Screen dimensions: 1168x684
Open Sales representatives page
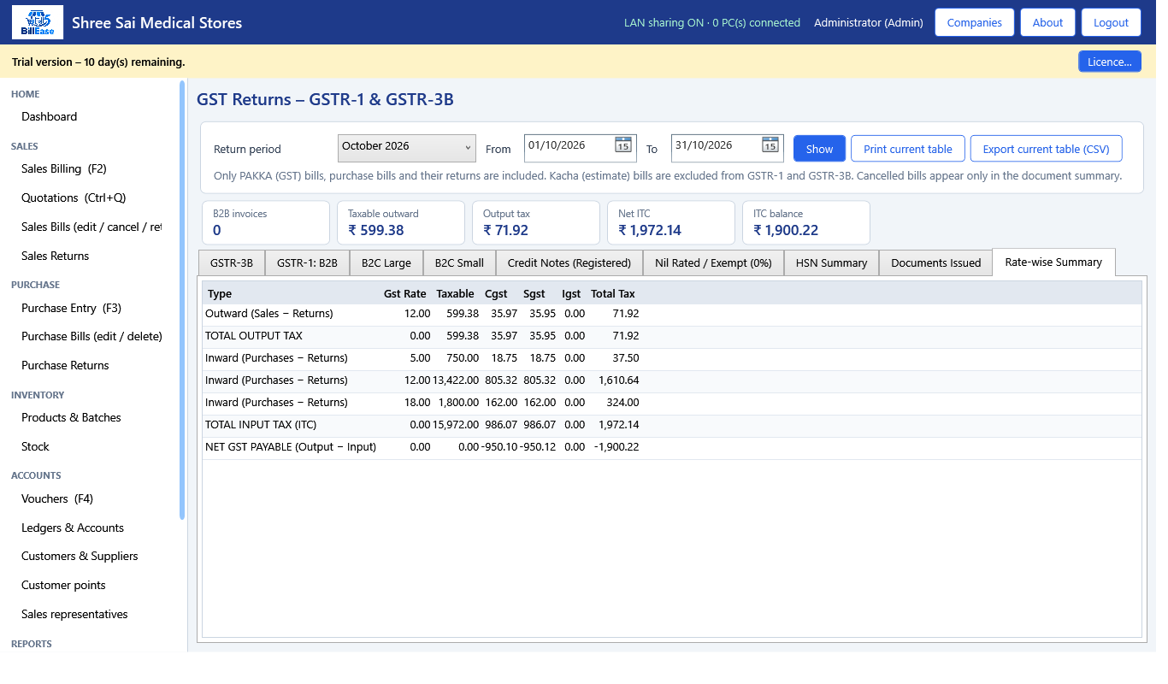pyautogui.click(x=74, y=614)
